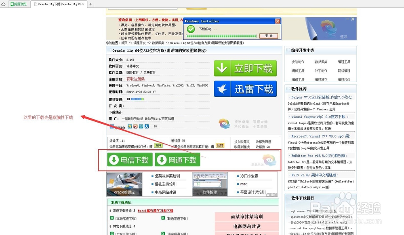Click 首页 in the breadcrumb
Image resolution: width=404 pixels, height=235 pixels.
tap(124, 43)
